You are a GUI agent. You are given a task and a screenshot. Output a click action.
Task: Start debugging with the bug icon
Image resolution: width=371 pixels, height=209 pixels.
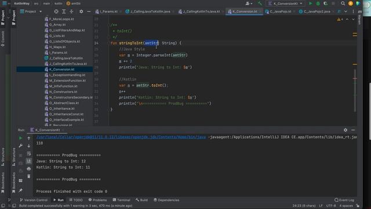[318, 3]
